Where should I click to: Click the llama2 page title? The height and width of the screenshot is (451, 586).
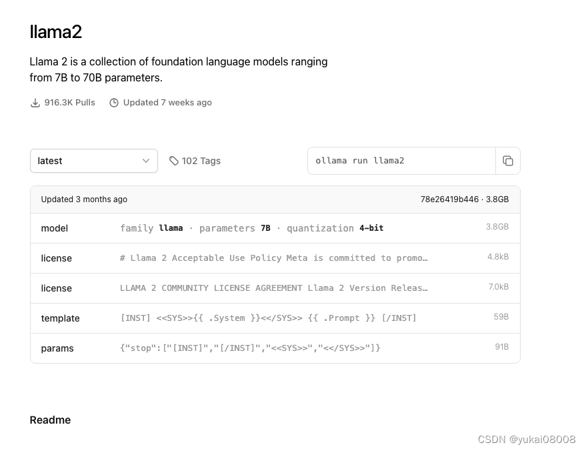coord(56,31)
